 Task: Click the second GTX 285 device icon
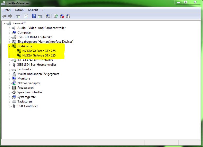[19, 55]
